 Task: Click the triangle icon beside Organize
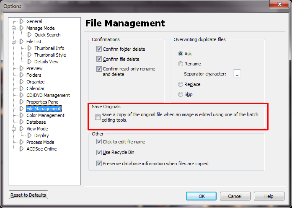tap(22, 82)
